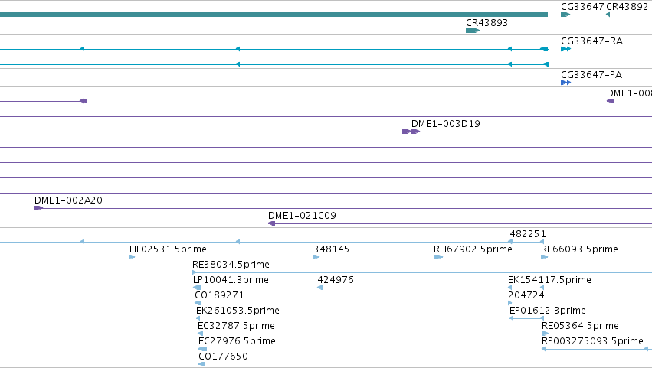Click the CR43892 gene label

(627, 7)
